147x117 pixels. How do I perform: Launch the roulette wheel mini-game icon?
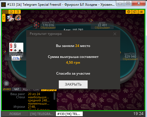(18, 18)
